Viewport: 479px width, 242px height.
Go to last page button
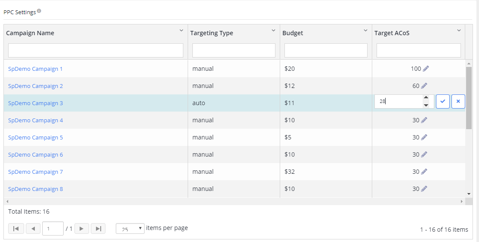coord(99,229)
